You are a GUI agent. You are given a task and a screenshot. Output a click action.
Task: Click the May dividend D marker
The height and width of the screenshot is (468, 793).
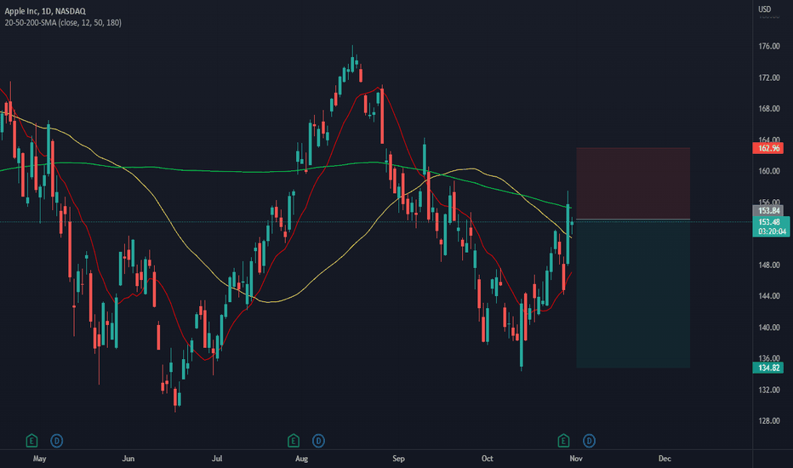[57, 441]
